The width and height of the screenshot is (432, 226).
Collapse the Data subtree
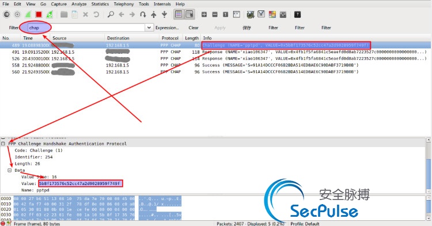[10, 170]
